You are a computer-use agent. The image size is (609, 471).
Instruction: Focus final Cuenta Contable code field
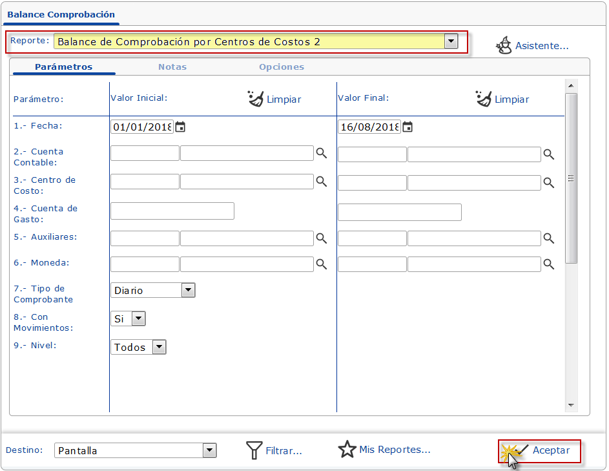tap(372, 154)
